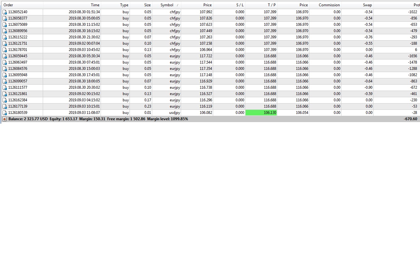This screenshot has width=420, height=253.
Task: Click the open price 117.722
Action: pyautogui.click(x=206, y=56)
